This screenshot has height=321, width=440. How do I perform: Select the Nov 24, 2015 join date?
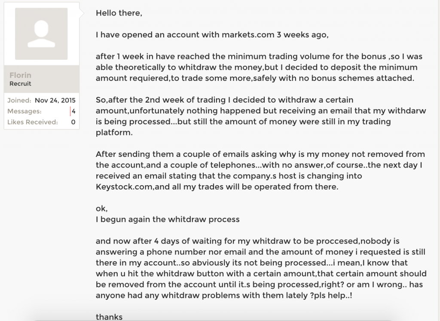[x=55, y=101]
